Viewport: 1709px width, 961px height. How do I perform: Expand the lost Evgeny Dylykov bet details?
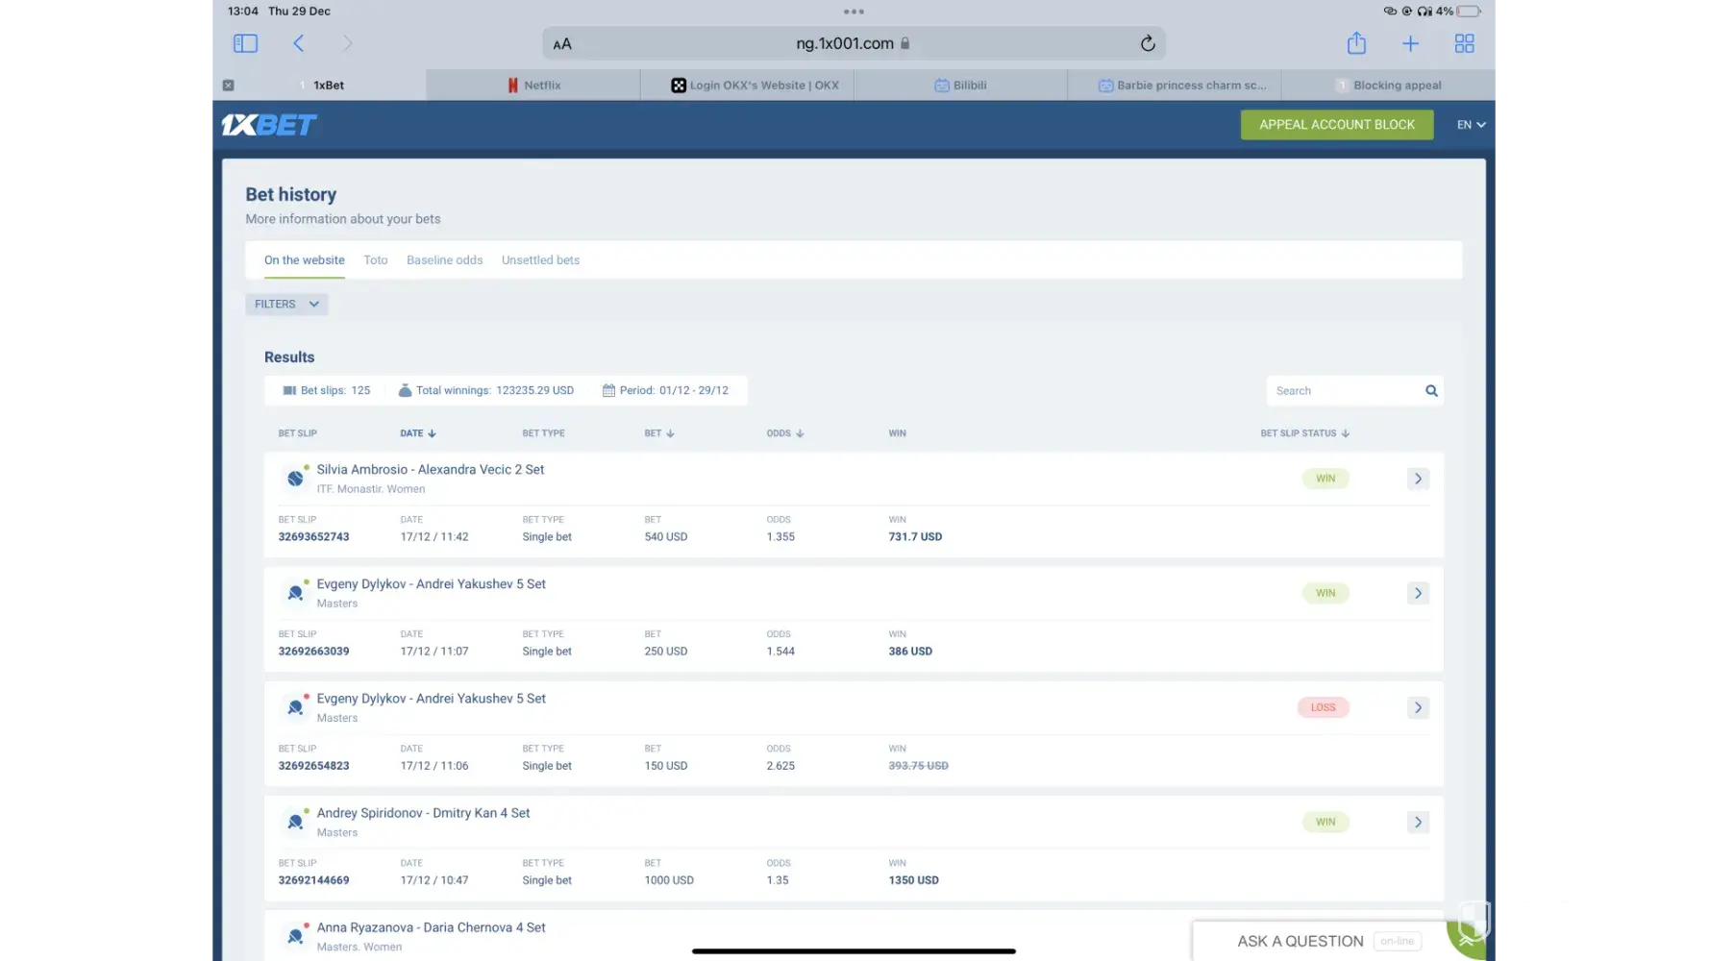pyautogui.click(x=1418, y=707)
